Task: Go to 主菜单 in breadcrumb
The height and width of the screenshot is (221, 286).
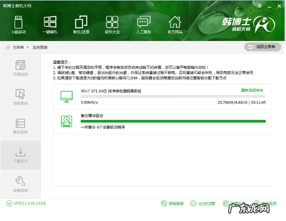Action: pos(18,47)
